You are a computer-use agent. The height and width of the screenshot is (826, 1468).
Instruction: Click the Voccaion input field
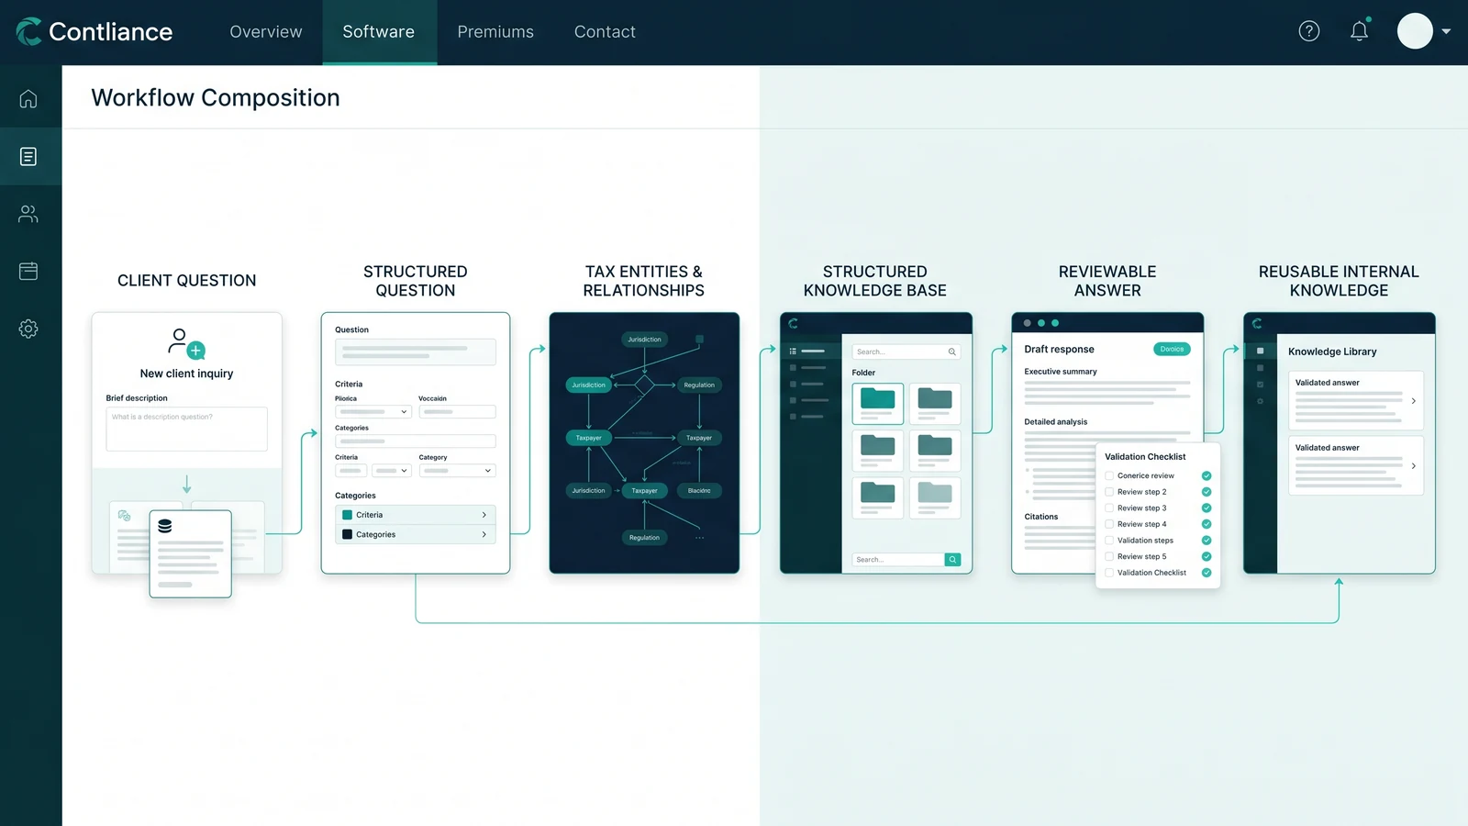coord(458,412)
